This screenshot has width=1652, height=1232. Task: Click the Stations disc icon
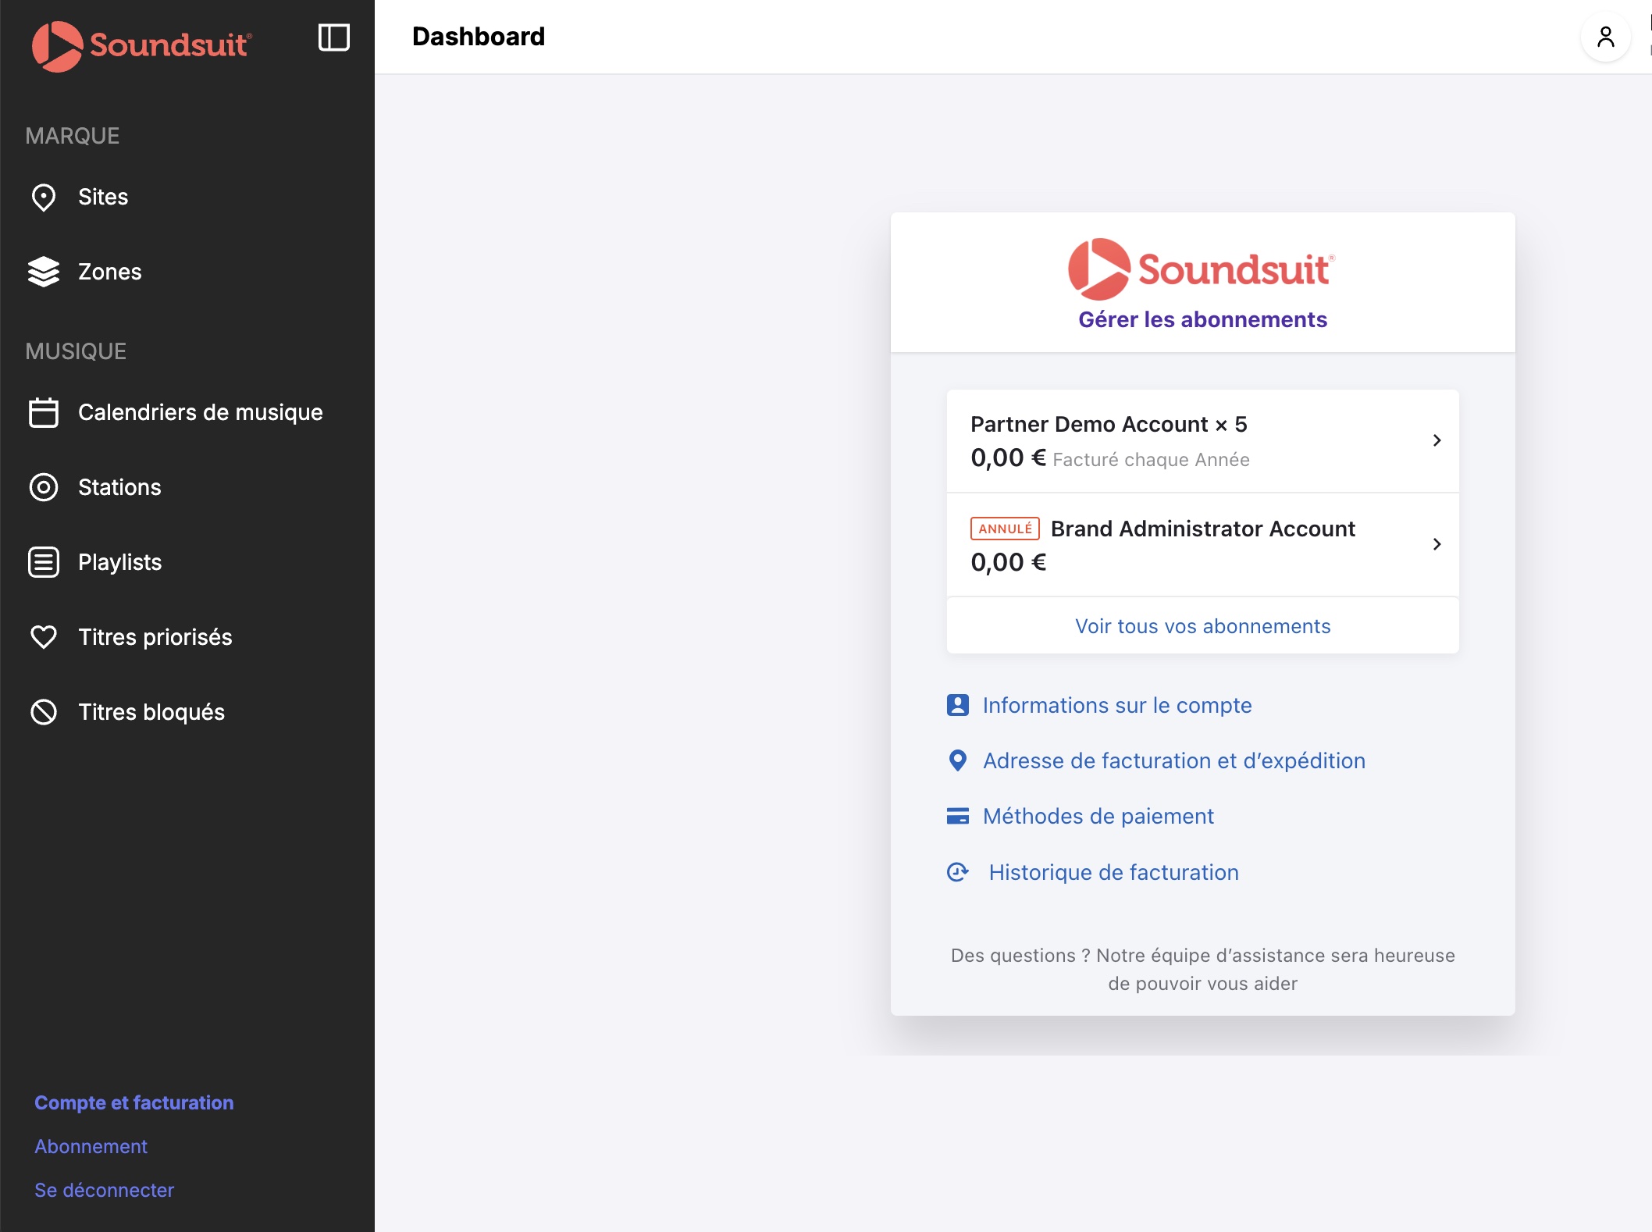tap(44, 487)
